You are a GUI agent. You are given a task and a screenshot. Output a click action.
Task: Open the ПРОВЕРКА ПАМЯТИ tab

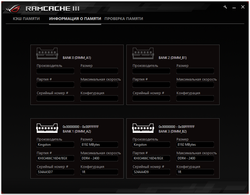124,19
